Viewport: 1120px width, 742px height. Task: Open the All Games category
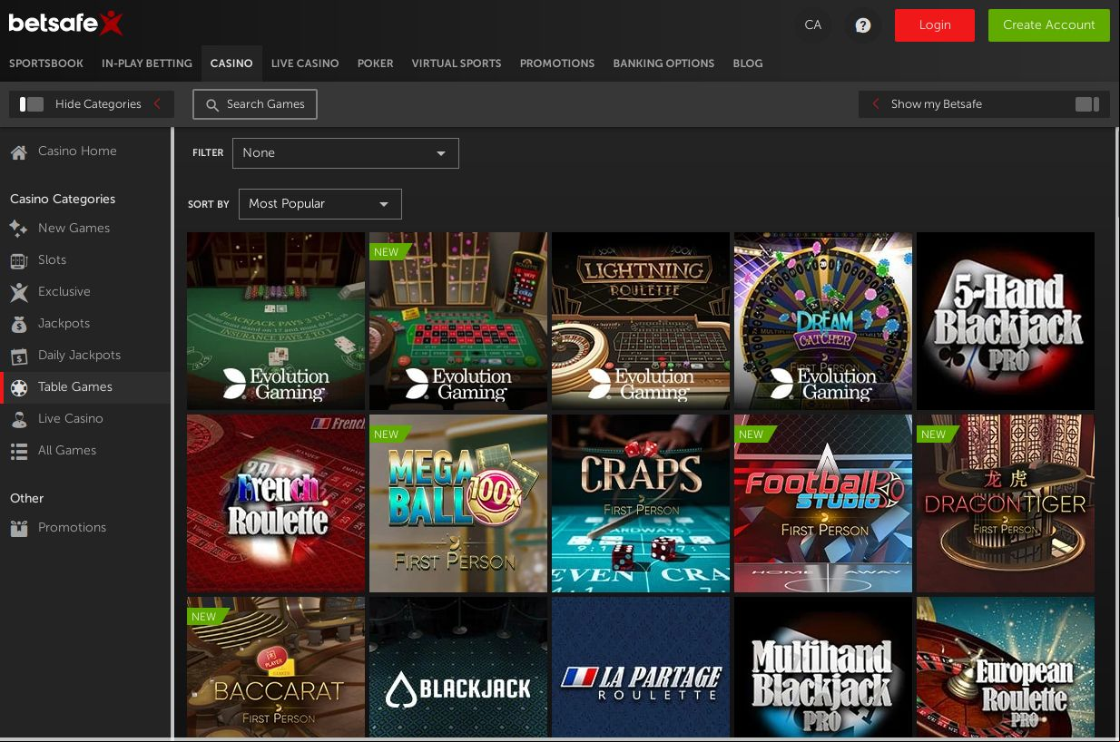pyautogui.click(x=67, y=451)
